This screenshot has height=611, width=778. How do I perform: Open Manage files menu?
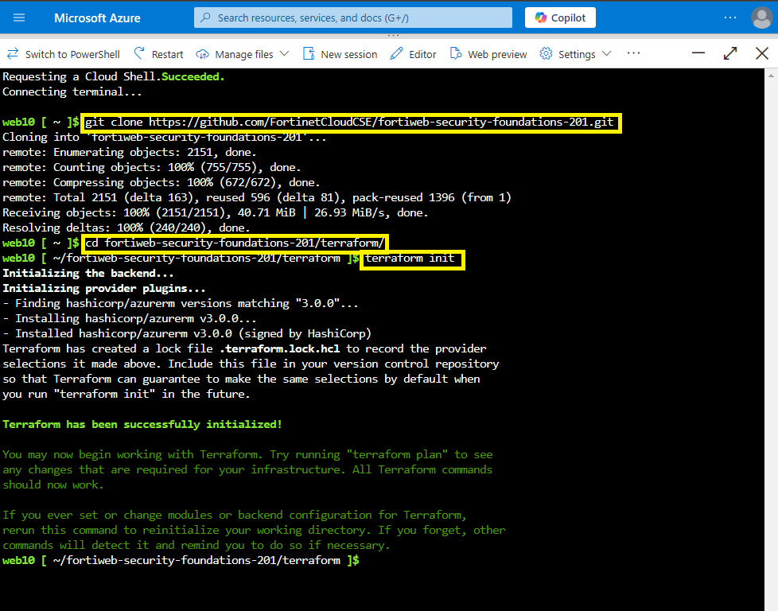(243, 54)
